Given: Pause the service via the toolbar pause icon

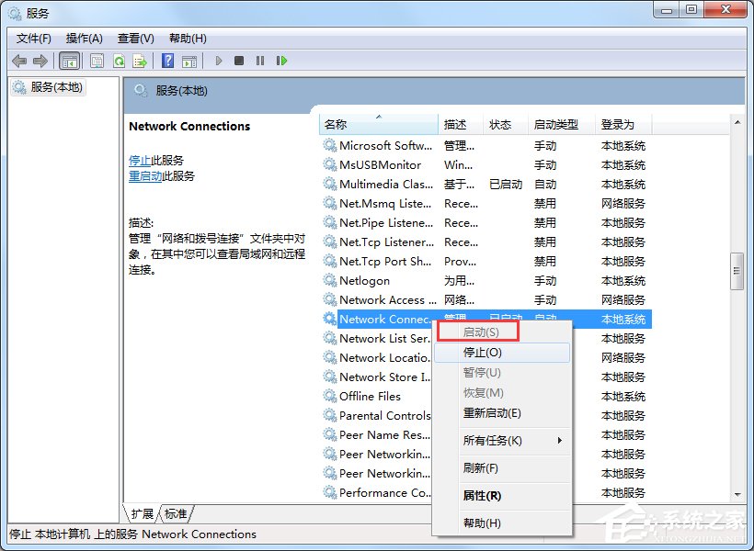Looking at the screenshot, I should pyautogui.click(x=260, y=61).
